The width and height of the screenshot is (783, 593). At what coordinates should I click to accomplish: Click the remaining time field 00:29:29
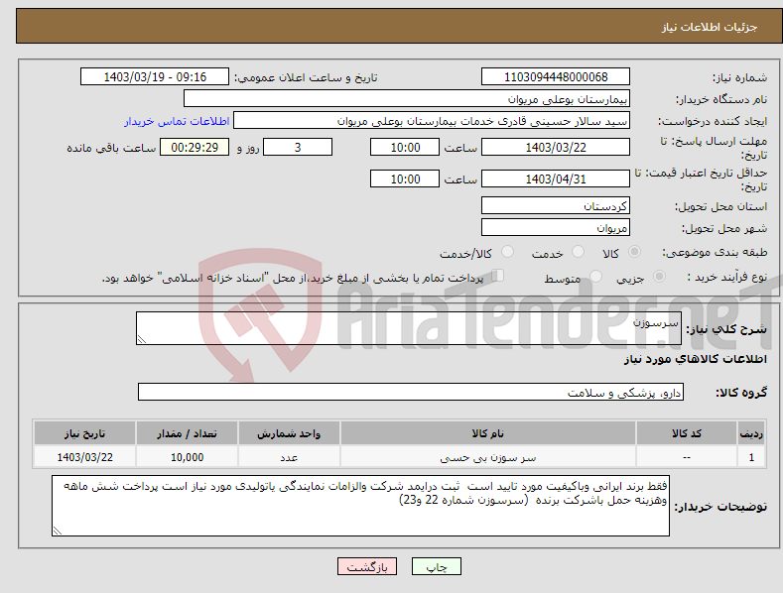195,147
